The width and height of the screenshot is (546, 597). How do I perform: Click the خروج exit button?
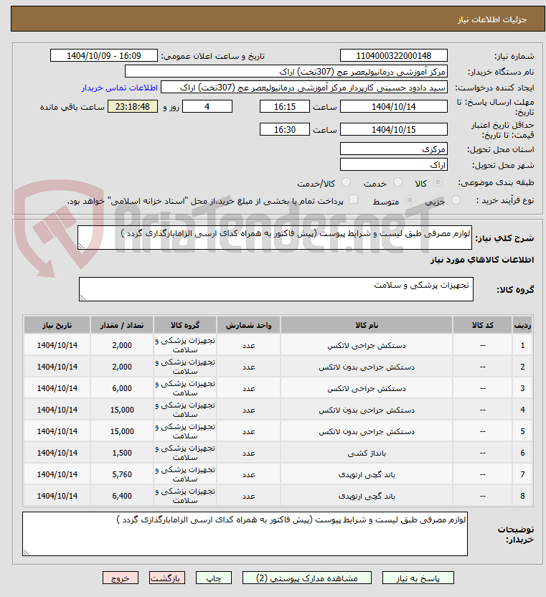[121, 578]
